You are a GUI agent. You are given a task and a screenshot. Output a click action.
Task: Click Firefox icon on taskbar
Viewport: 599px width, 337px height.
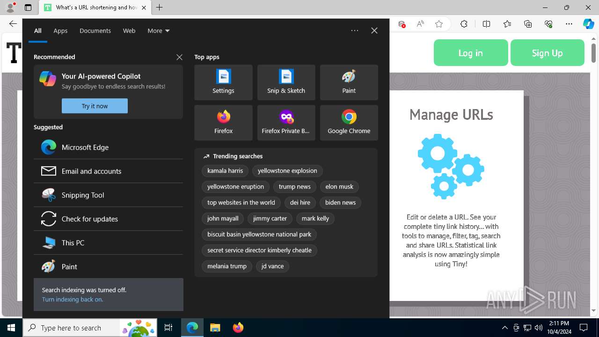click(238, 328)
